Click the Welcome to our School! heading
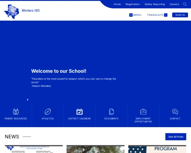191x153 pixels. [59, 71]
